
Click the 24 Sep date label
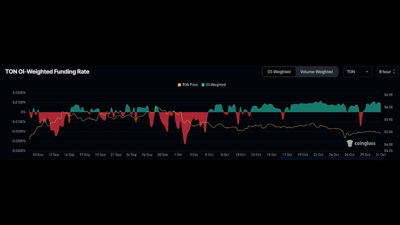[131, 155]
